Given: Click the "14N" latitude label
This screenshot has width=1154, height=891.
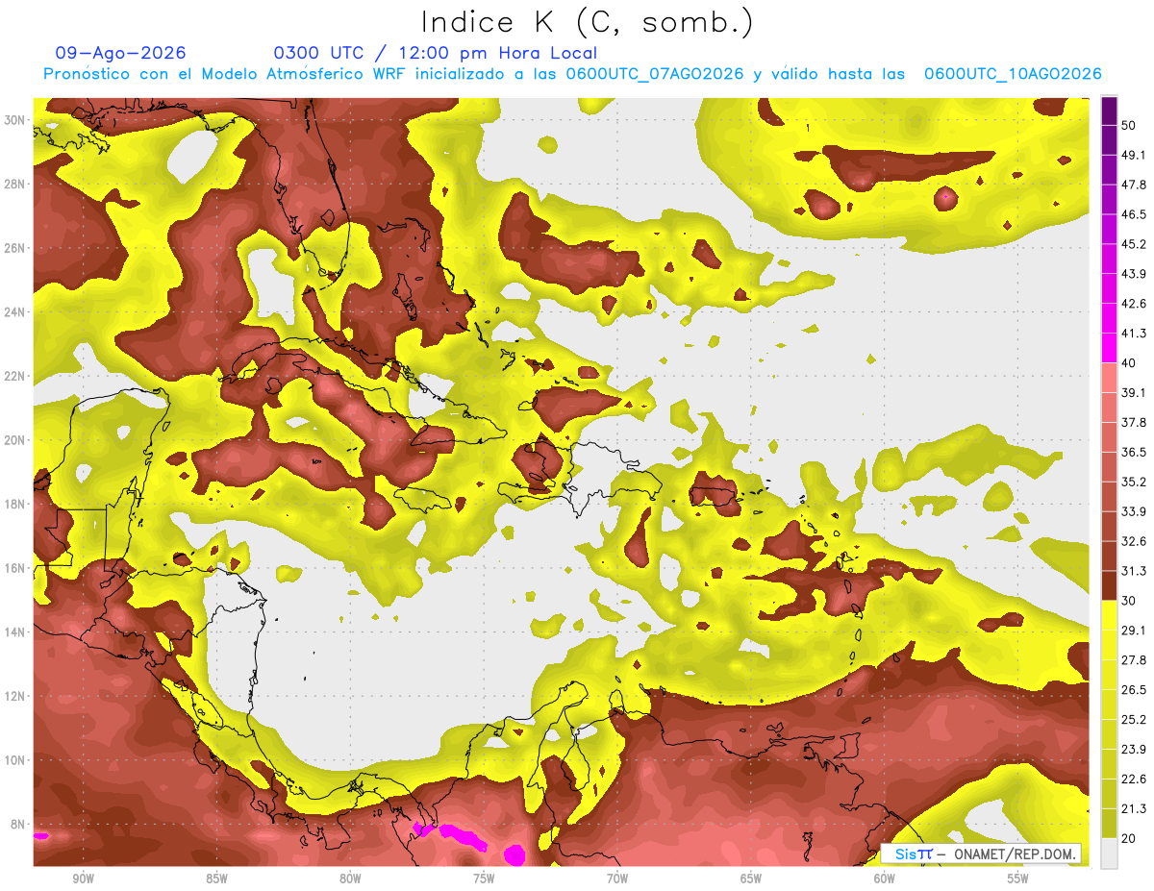Looking at the screenshot, I should (x=16, y=632).
